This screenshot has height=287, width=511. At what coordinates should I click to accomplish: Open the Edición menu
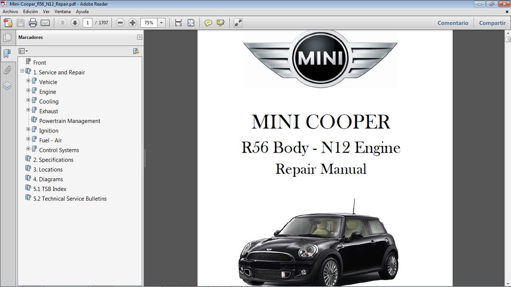(x=31, y=11)
